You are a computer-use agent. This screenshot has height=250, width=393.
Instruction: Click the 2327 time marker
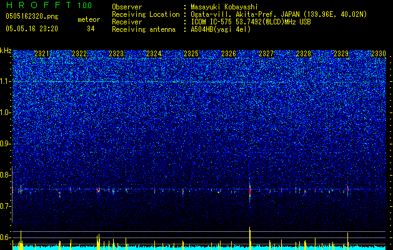pyautogui.click(x=266, y=54)
